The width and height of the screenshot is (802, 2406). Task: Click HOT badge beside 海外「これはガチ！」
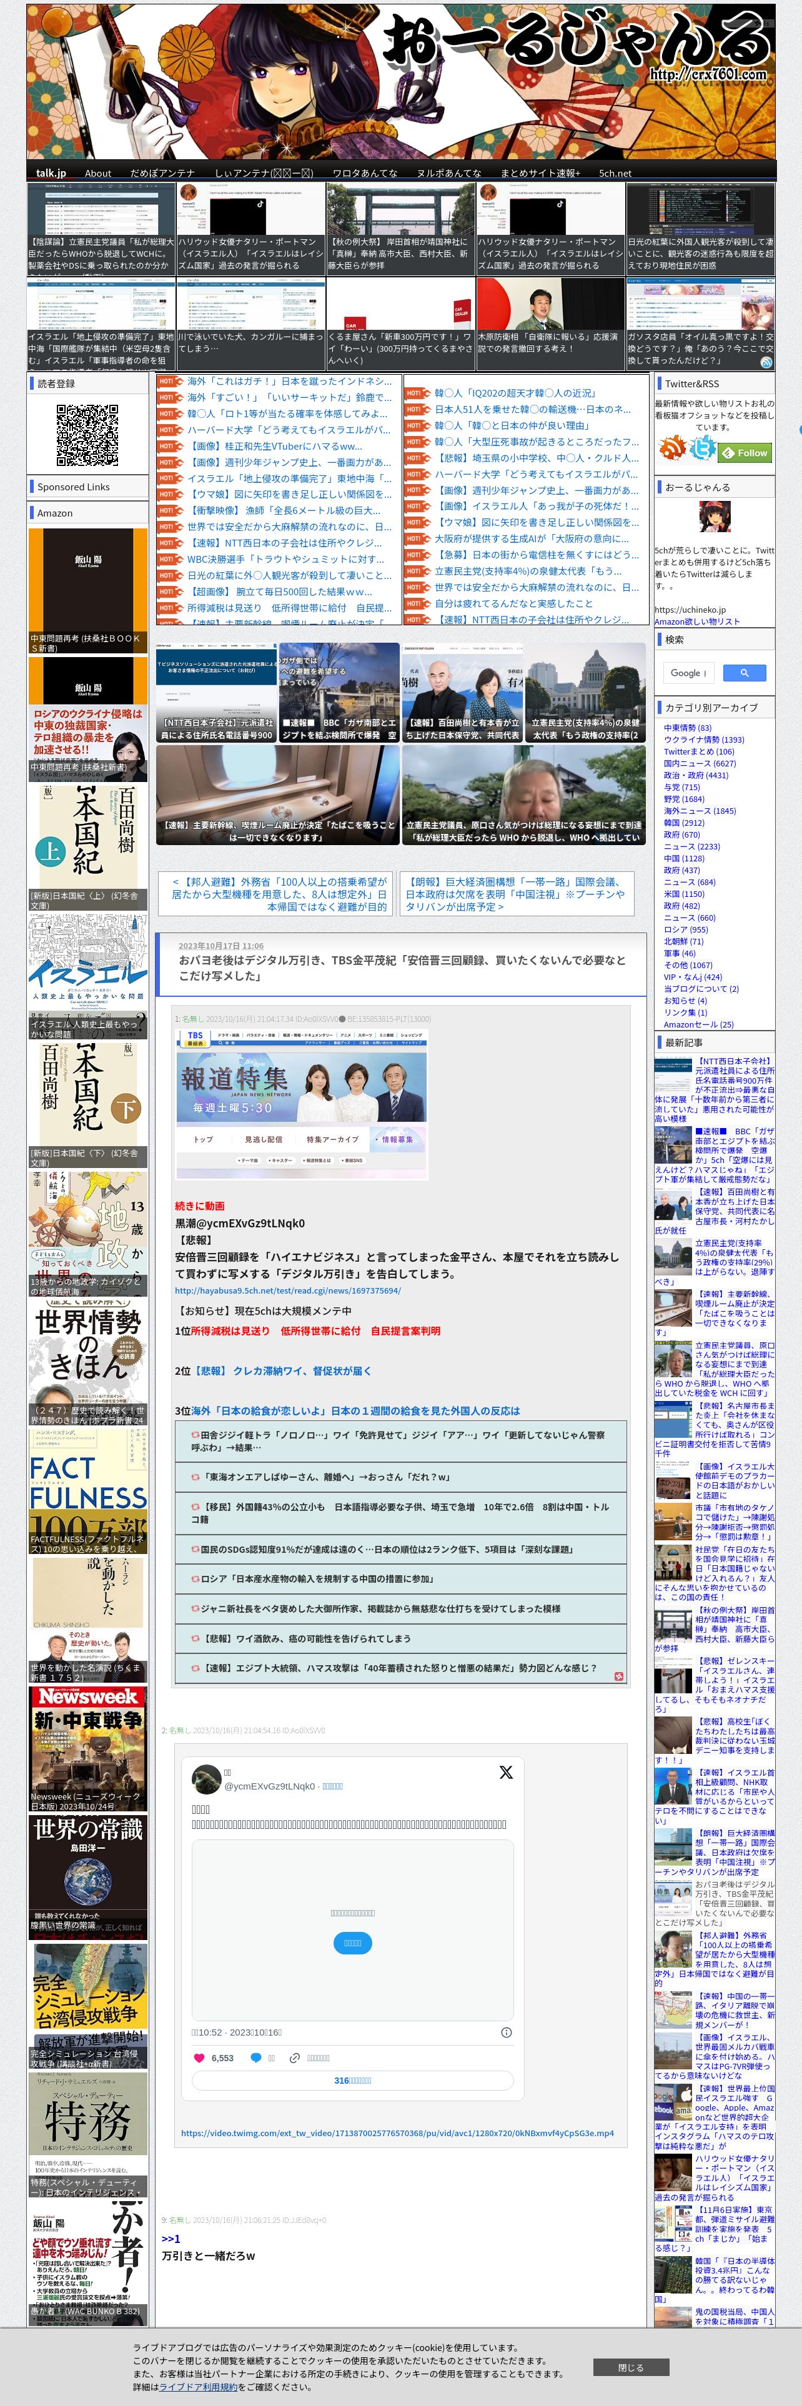tap(170, 382)
